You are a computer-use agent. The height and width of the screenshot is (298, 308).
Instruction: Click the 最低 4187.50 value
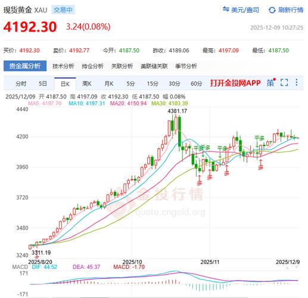click(278, 51)
